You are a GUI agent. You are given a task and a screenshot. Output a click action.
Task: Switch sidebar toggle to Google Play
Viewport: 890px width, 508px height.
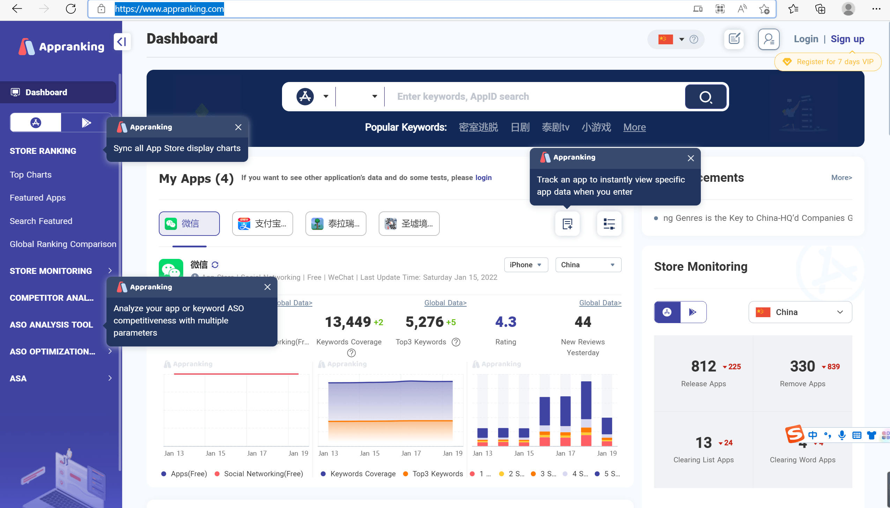tap(86, 122)
